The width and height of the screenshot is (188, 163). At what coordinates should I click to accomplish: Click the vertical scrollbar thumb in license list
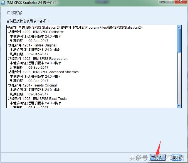(x=179, y=41)
